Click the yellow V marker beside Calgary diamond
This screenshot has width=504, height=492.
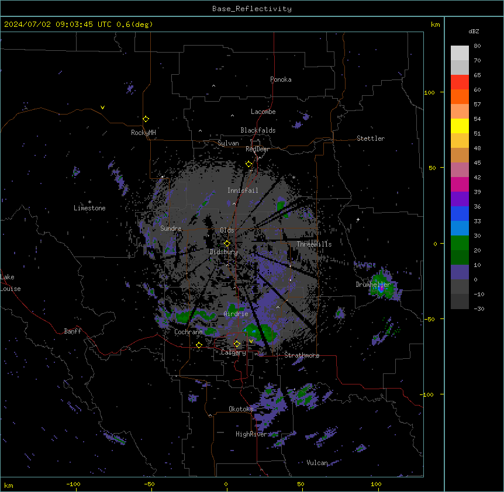251,341
